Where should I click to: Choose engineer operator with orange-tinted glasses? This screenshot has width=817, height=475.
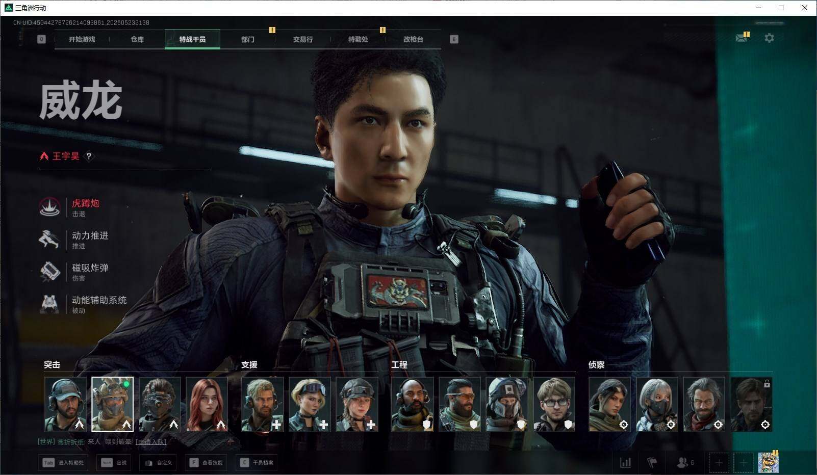pos(459,404)
